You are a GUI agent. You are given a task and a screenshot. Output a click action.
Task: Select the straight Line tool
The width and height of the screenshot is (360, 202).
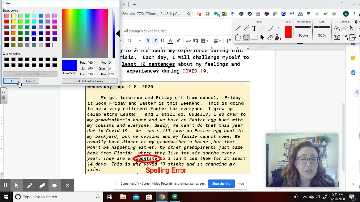pyautogui.click(x=262, y=28)
